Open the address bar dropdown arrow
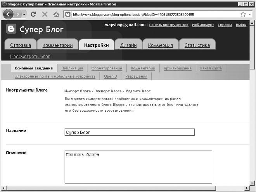The image size is (256, 192). (x=250, y=14)
